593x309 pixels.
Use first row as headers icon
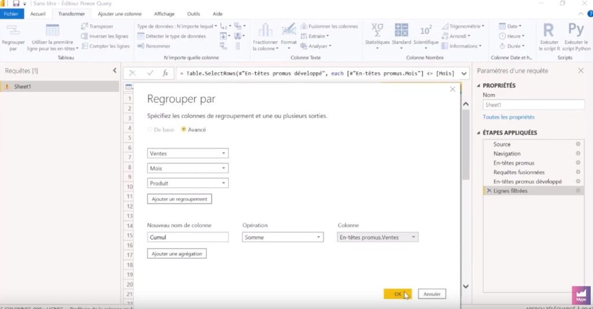coord(52,31)
